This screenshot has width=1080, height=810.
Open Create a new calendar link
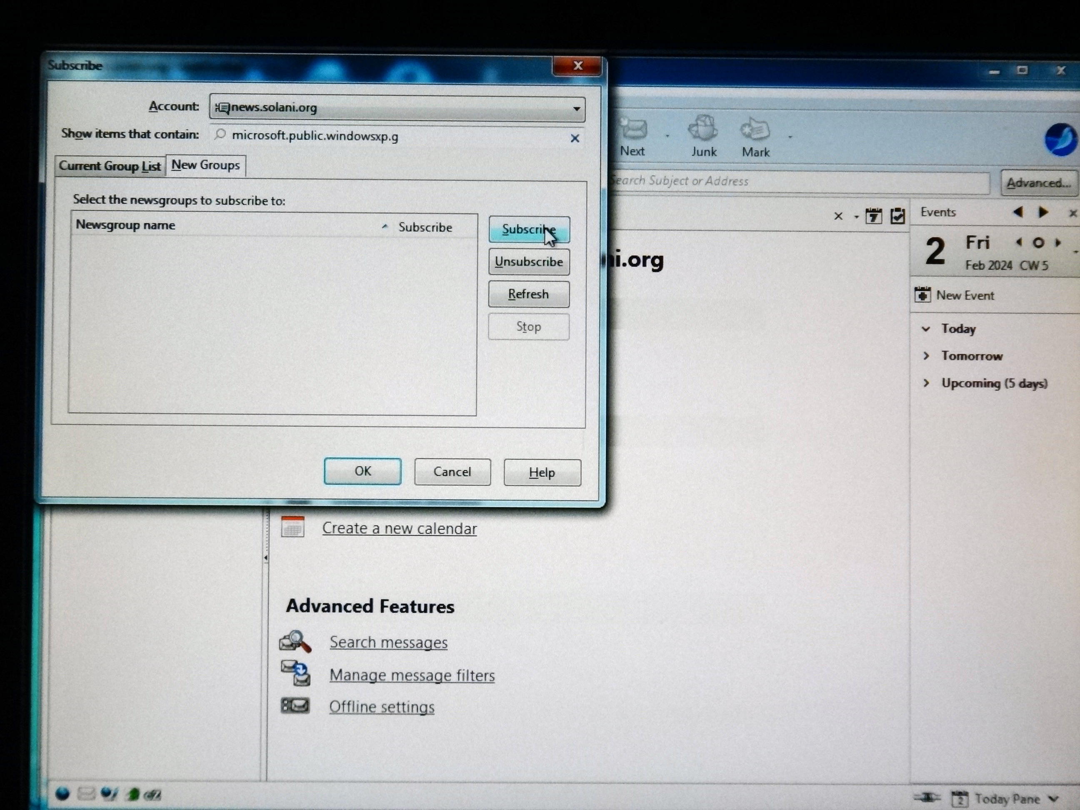(x=400, y=528)
